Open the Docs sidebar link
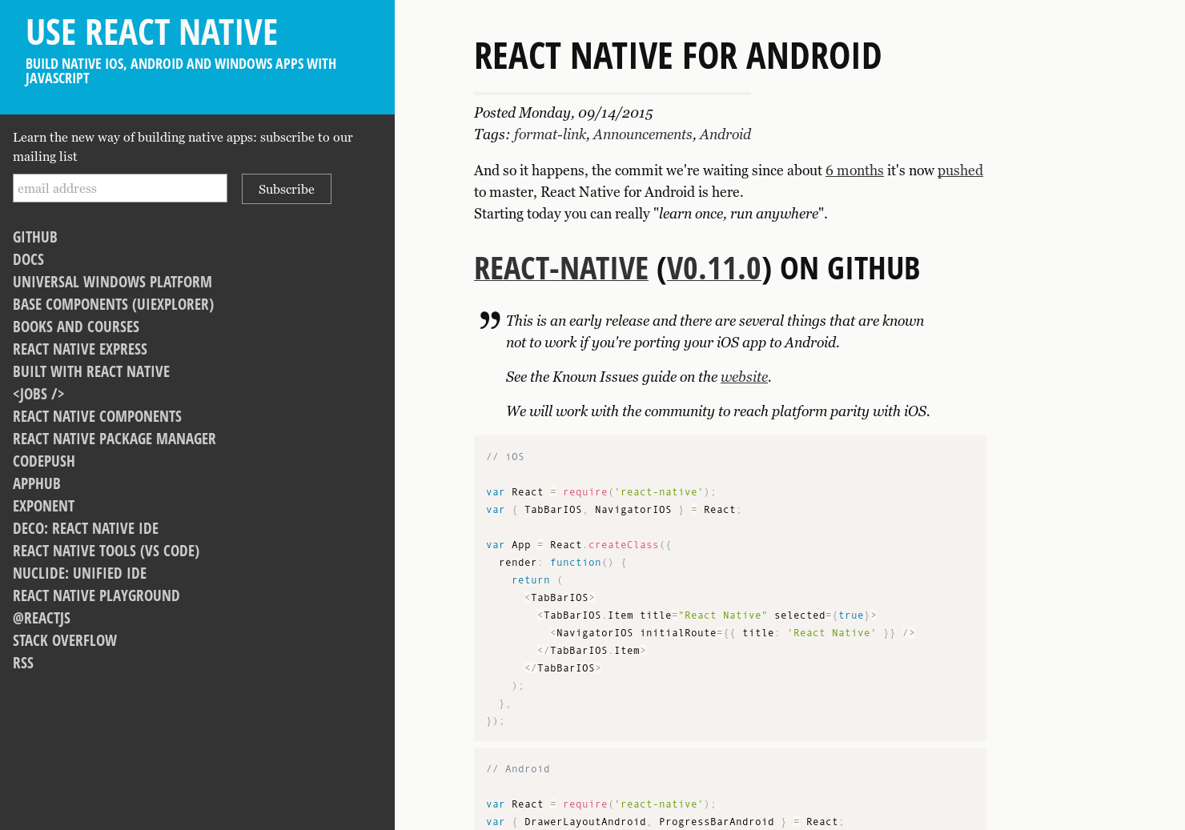This screenshot has height=830, width=1185. coord(29,259)
